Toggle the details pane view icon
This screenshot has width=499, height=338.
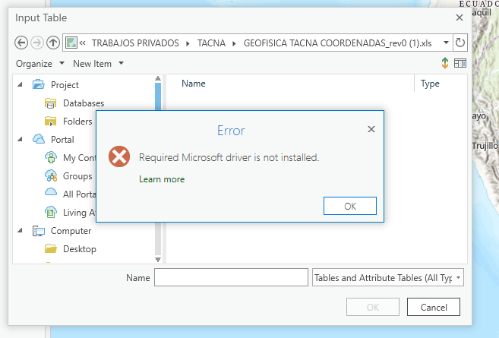pyautogui.click(x=460, y=64)
